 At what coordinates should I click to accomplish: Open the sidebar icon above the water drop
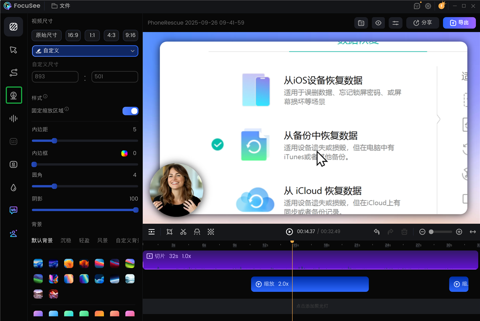point(13,165)
